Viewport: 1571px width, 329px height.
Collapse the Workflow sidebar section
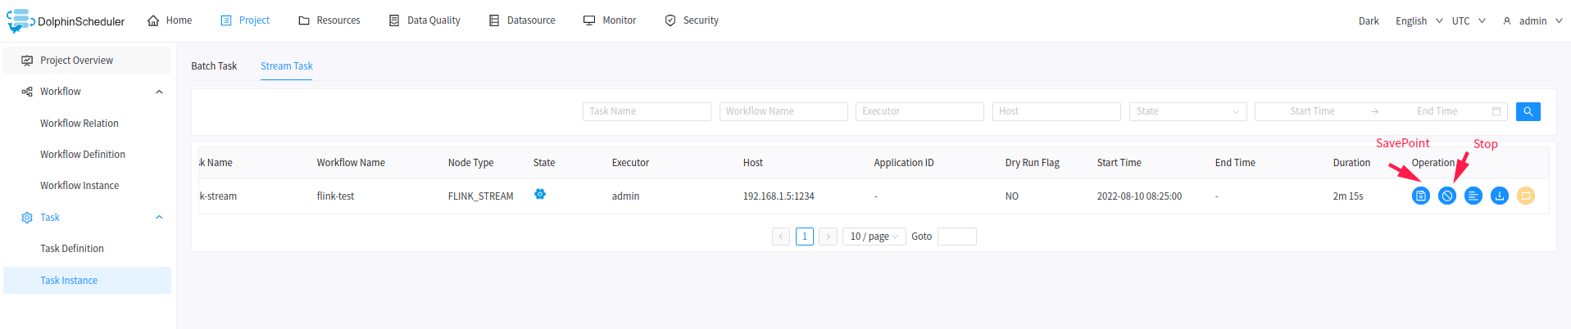pyautogui.click(x=159, y=92)
